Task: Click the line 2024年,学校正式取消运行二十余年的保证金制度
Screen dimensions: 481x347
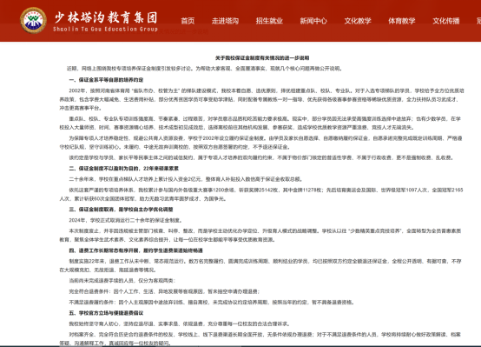Action: (126, 220)
